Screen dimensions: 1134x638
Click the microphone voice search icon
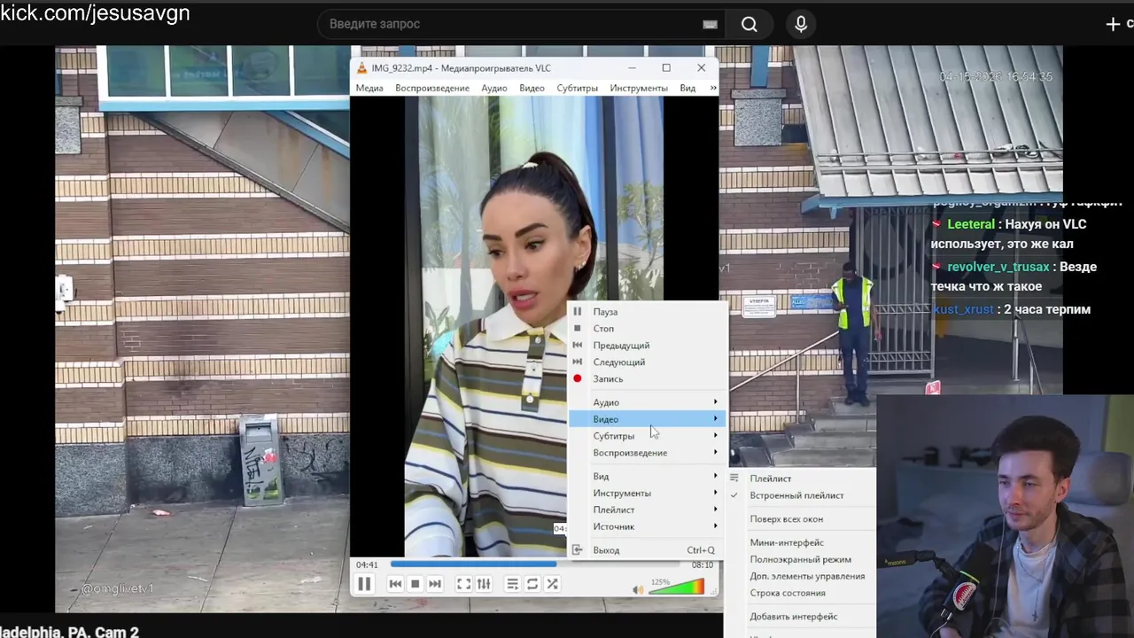801,24
